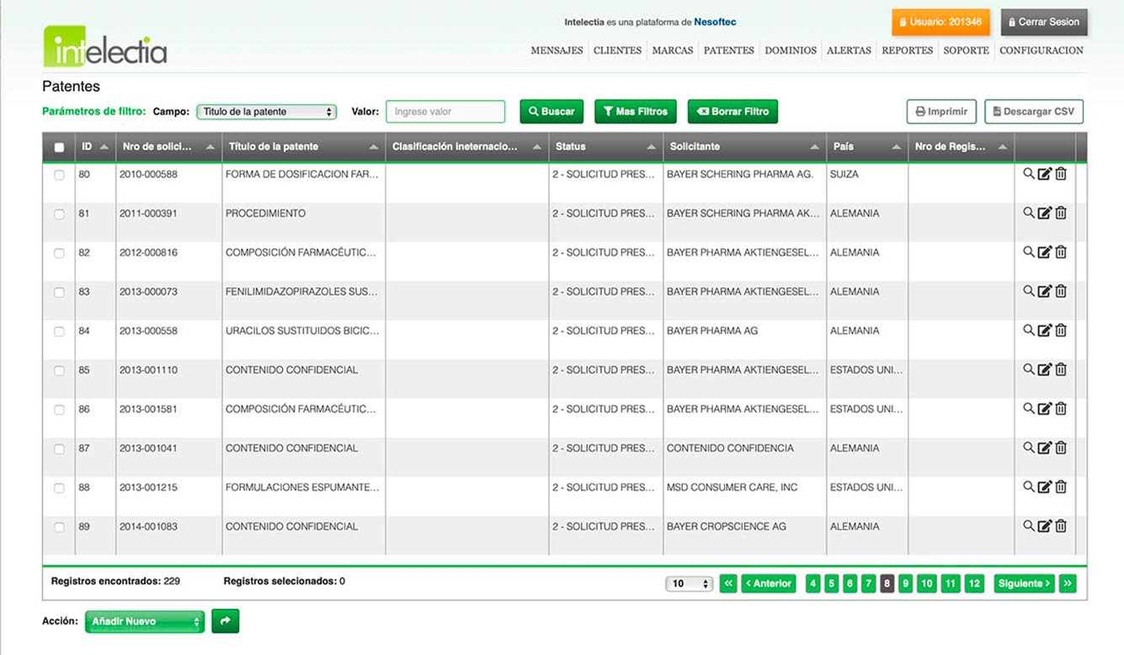Focus the Valor input field
The image size is (1124, 655).
coord(445,112)
